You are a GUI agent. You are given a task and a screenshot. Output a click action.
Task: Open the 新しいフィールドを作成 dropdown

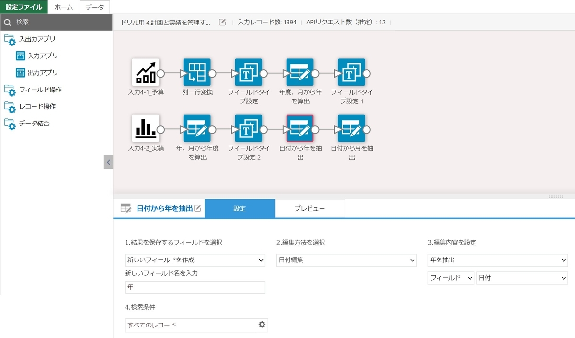coord(195,260)
